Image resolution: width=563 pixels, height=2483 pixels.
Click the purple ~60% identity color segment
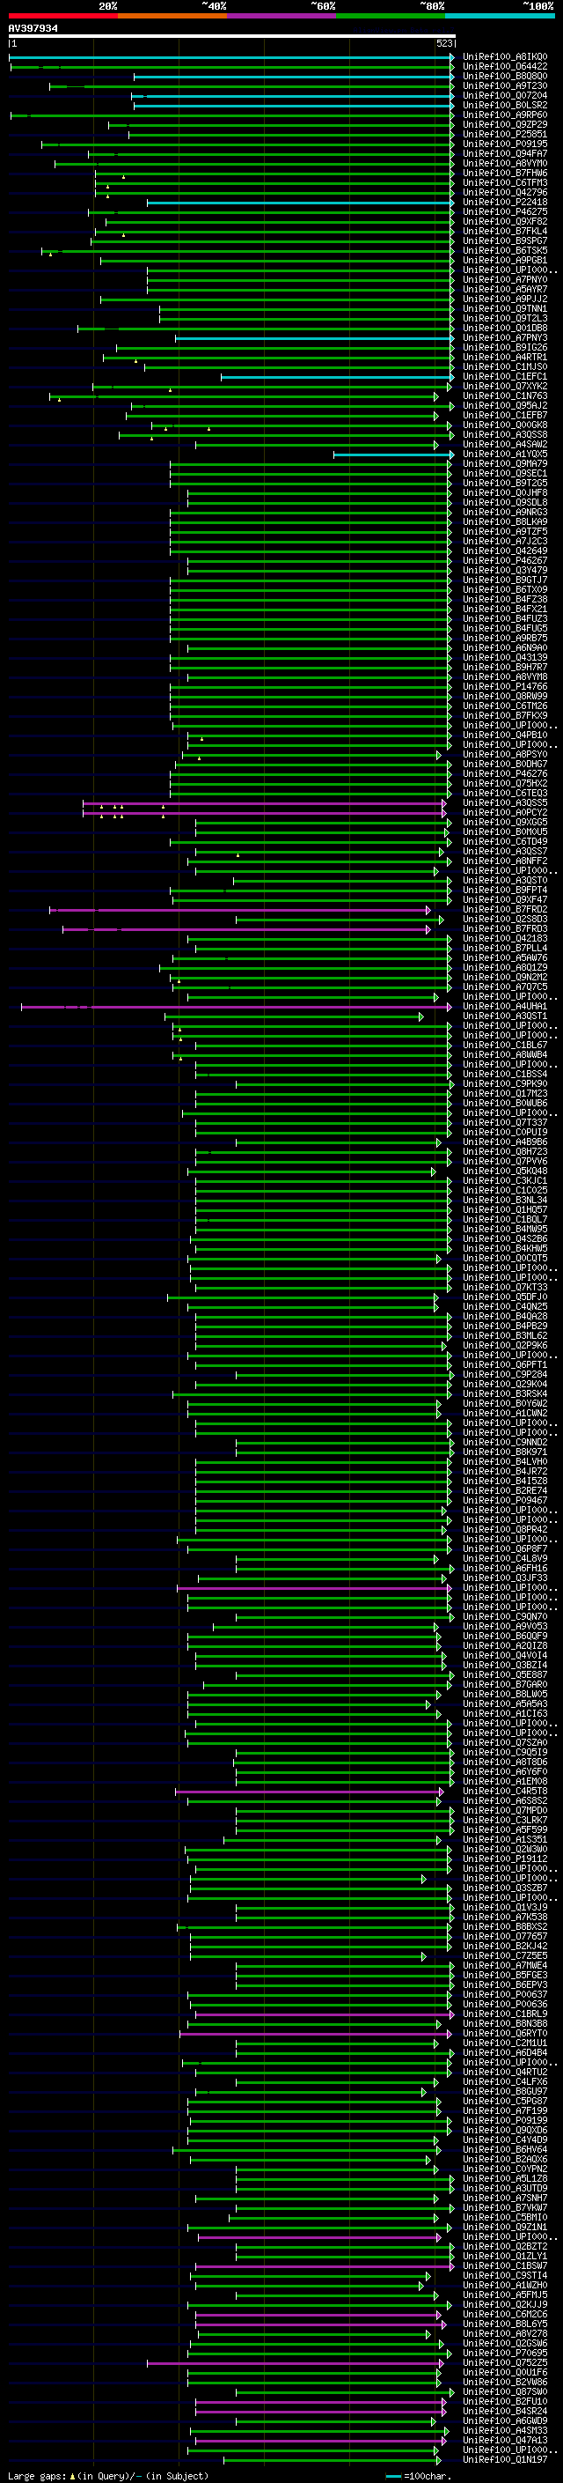(x=281, y=16)
